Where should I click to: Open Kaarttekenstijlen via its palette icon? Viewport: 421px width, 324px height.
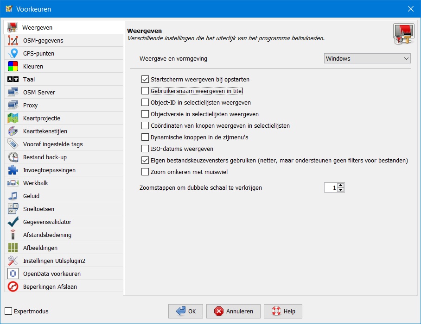coord(13,131)
